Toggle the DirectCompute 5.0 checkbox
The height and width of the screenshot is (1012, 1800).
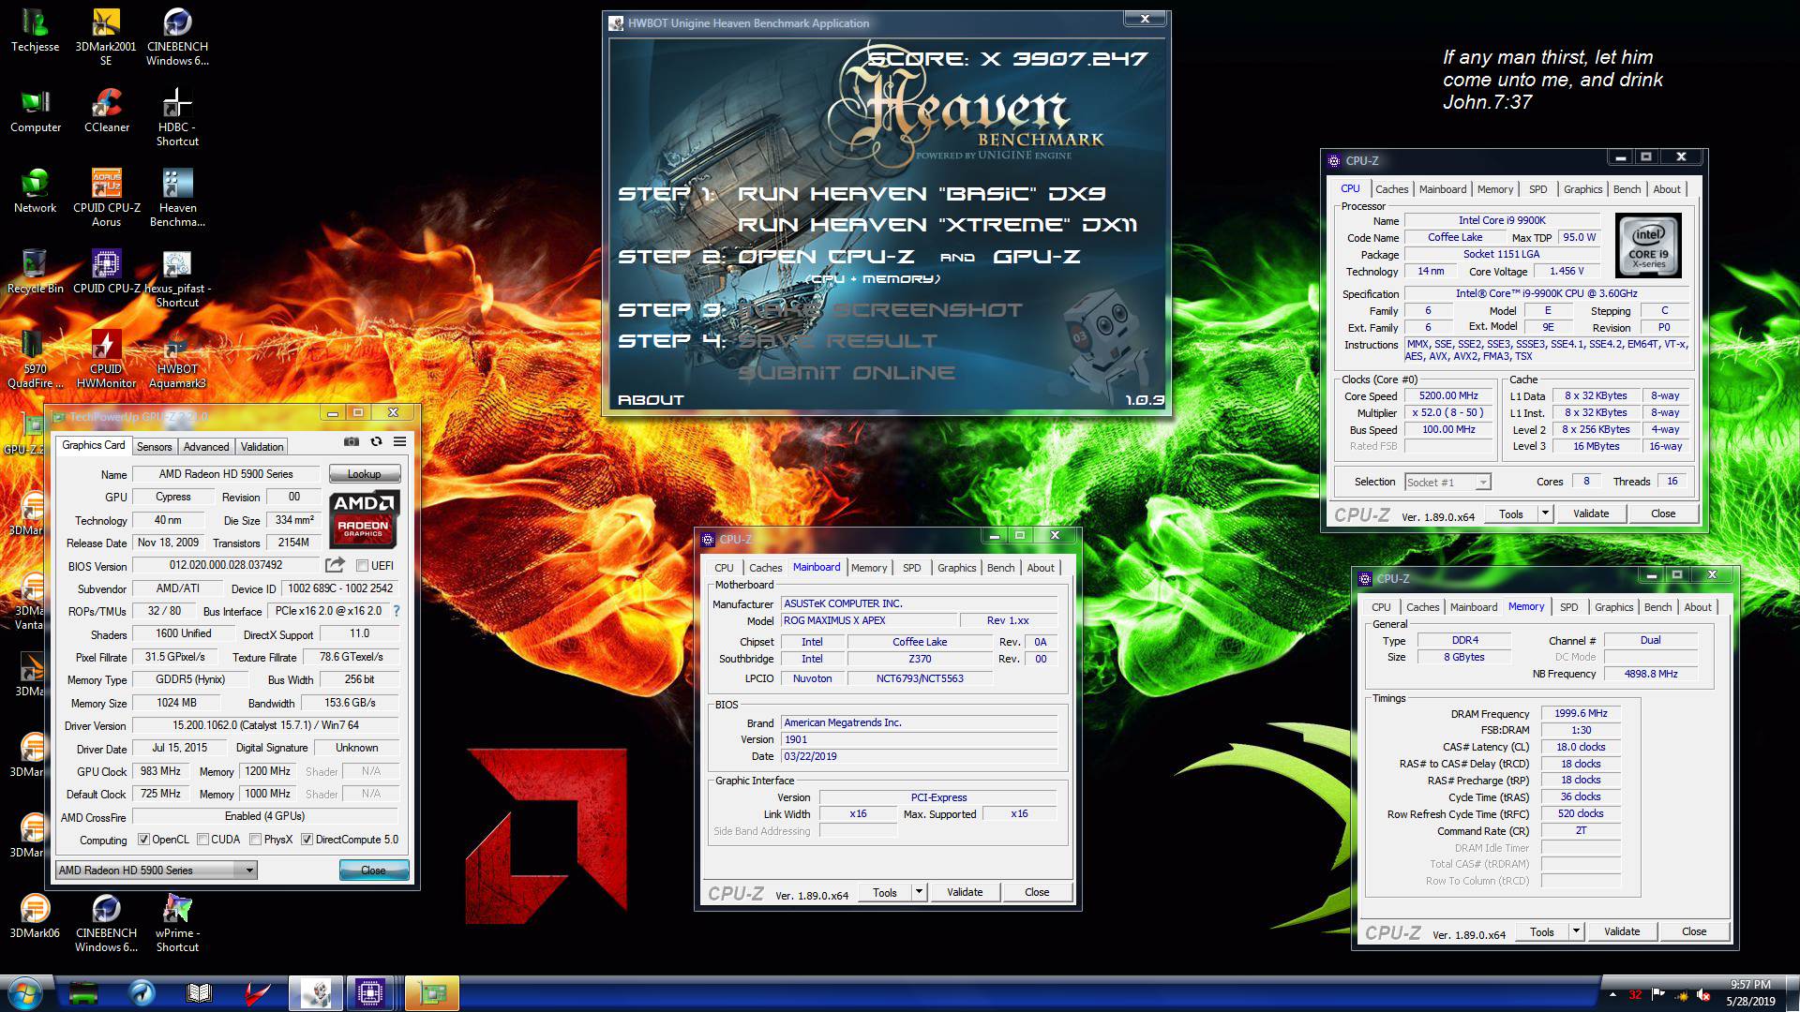(x=307, y=840)
